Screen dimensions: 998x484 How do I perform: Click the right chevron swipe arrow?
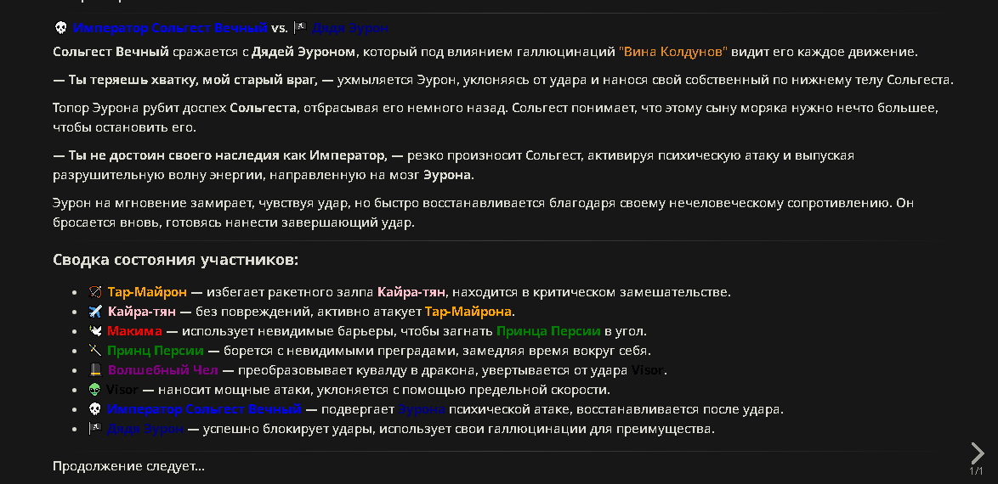coord(977,453)
